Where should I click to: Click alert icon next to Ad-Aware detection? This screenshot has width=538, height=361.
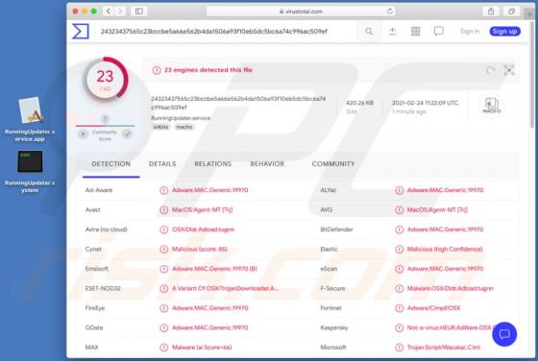pyautogui.click(x=164, y=190)
